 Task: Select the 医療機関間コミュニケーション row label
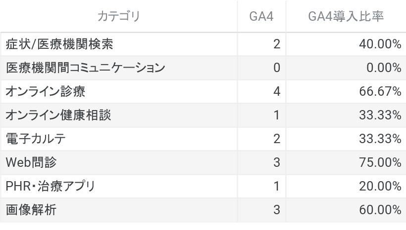pos(85,68)
